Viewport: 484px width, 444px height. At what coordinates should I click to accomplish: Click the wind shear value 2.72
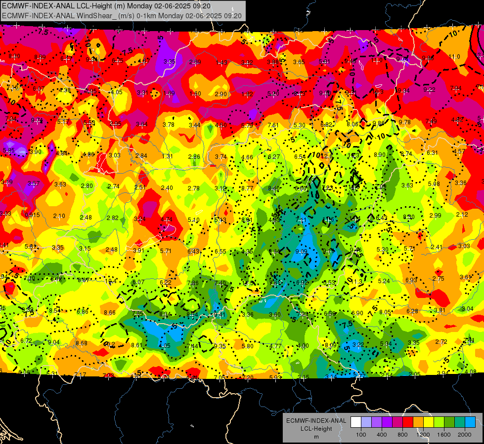pyautogui.click(x=441, y=342)
